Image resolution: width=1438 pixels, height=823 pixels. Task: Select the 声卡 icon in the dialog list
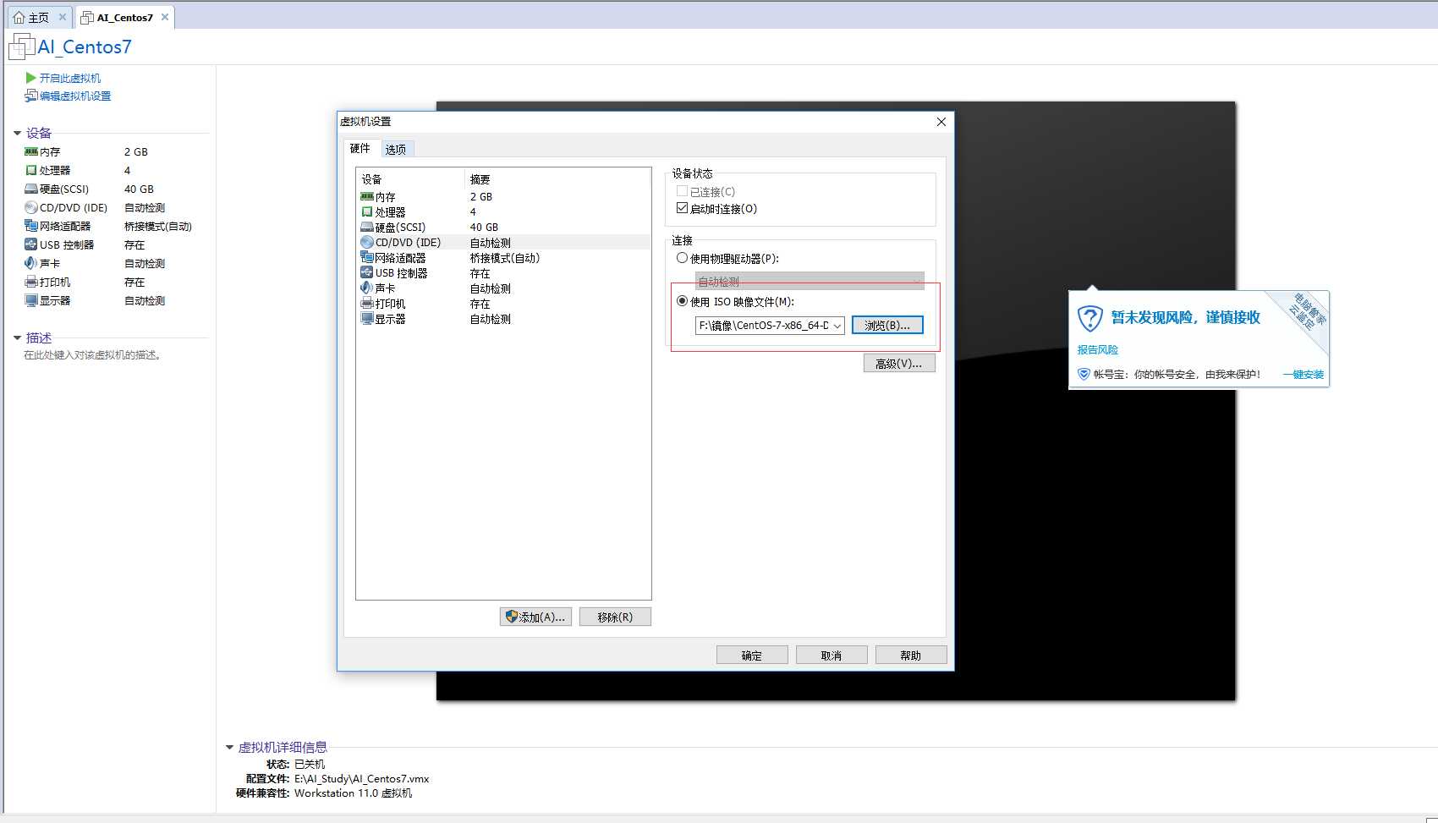click(367, 288)
